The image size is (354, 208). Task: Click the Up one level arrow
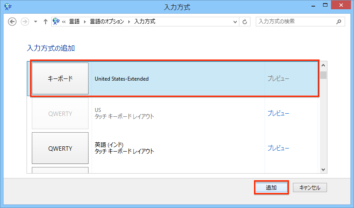pos(45,22)
